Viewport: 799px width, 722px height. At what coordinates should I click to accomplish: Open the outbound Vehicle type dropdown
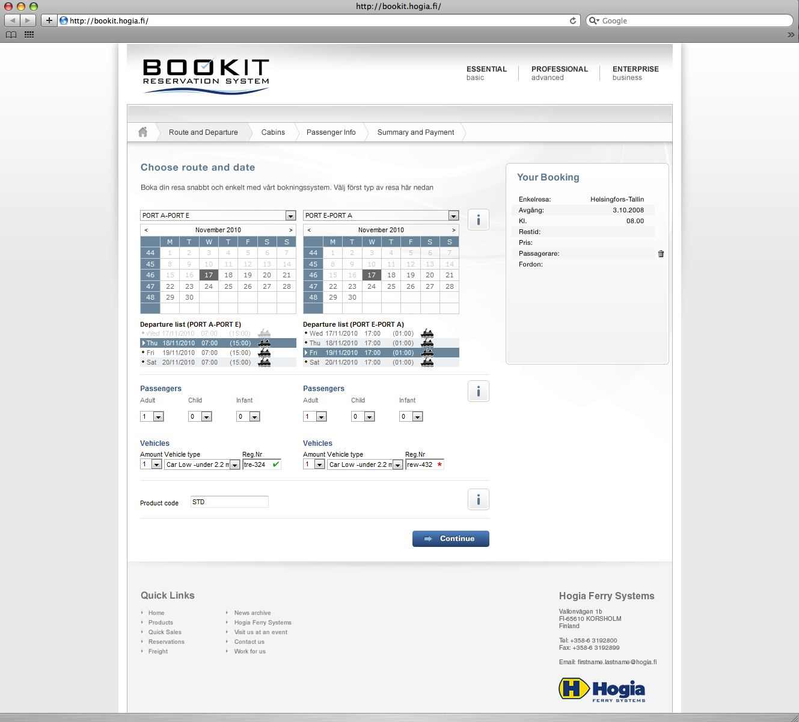point(203,464)
